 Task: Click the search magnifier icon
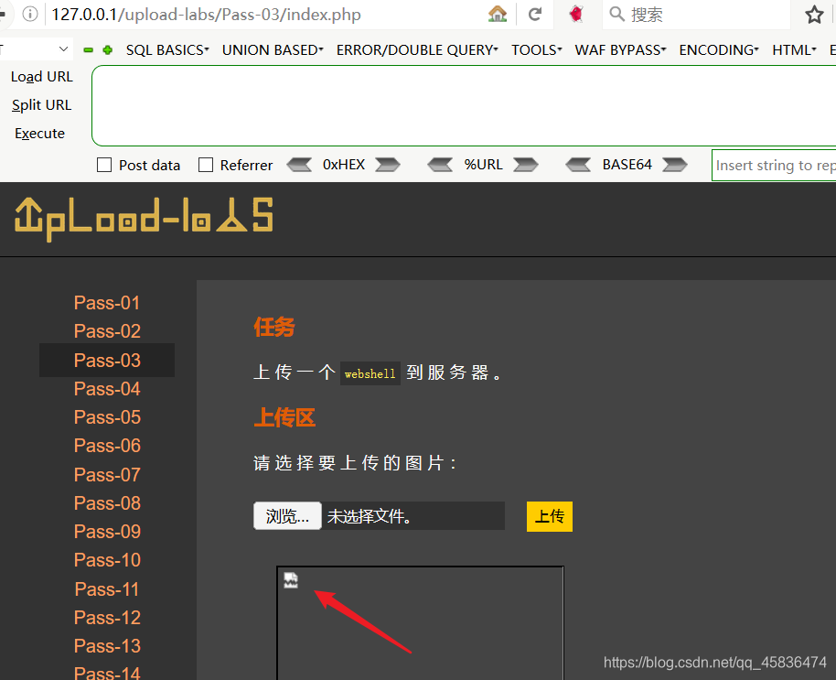point(616,14)
